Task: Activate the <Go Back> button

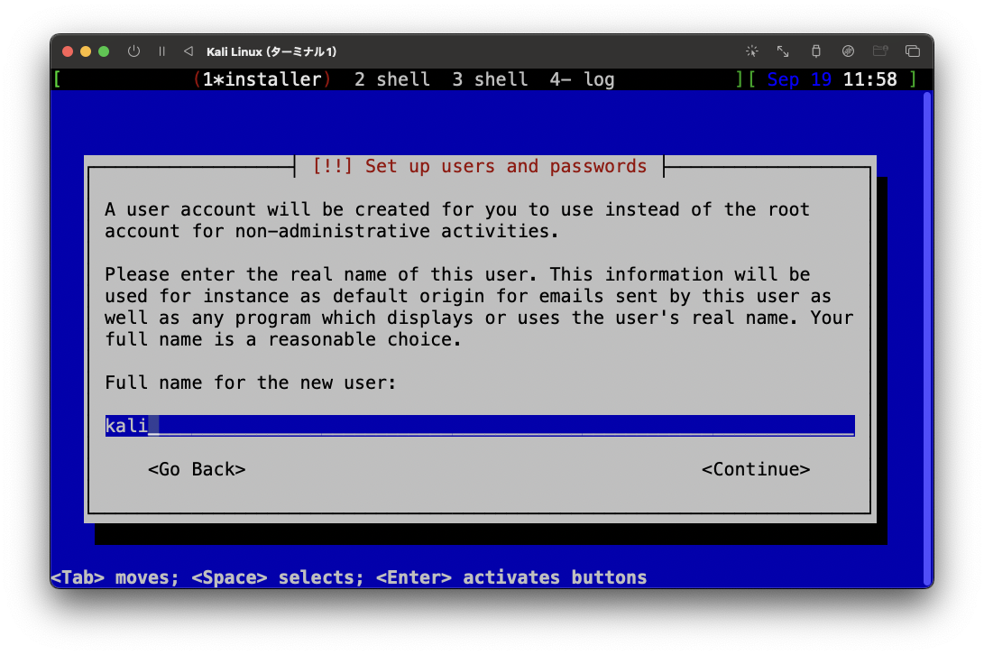Action: point(197,469)
